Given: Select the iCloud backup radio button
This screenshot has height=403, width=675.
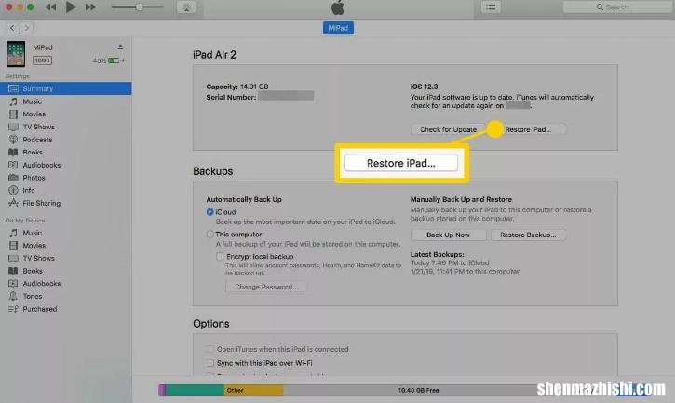Looking at the screenshot, I should tap(210, 212).
